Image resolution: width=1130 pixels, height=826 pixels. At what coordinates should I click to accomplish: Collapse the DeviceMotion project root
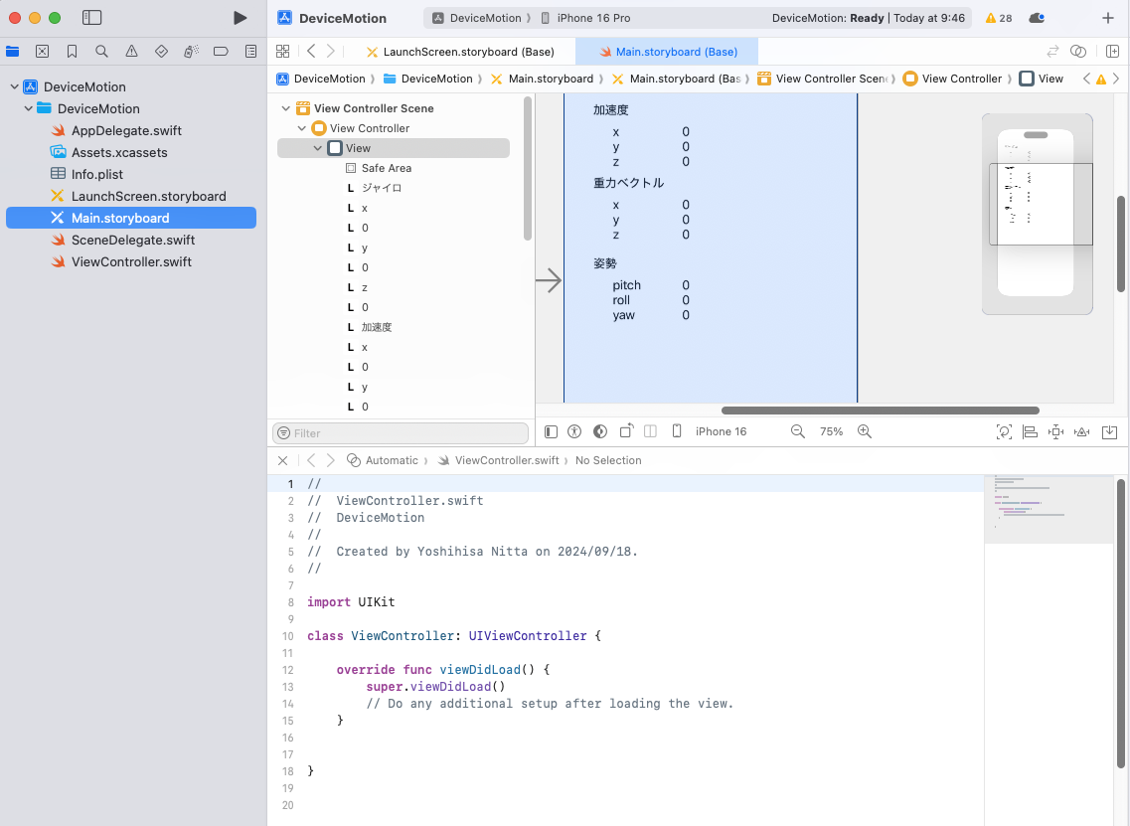[x=14, y=86]
